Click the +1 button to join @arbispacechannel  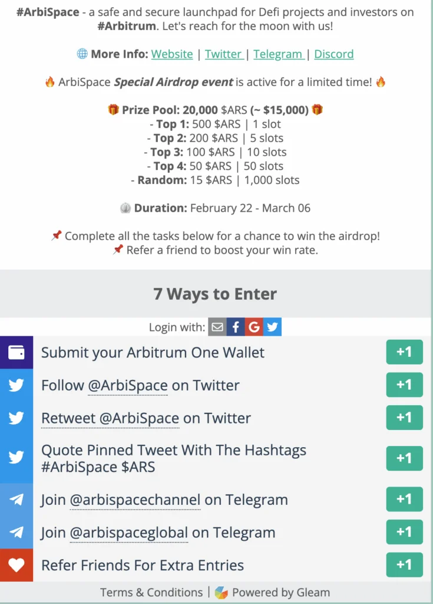point(404,499)
